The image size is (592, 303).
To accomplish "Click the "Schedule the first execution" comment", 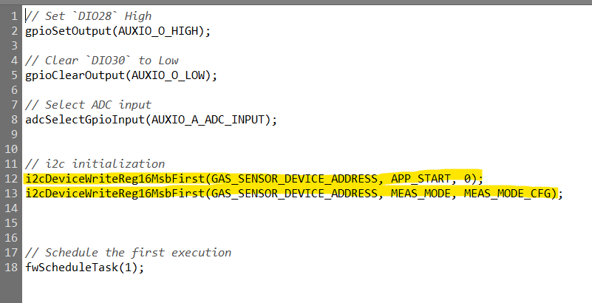I will pyautogui.click(x=128, y=253).
